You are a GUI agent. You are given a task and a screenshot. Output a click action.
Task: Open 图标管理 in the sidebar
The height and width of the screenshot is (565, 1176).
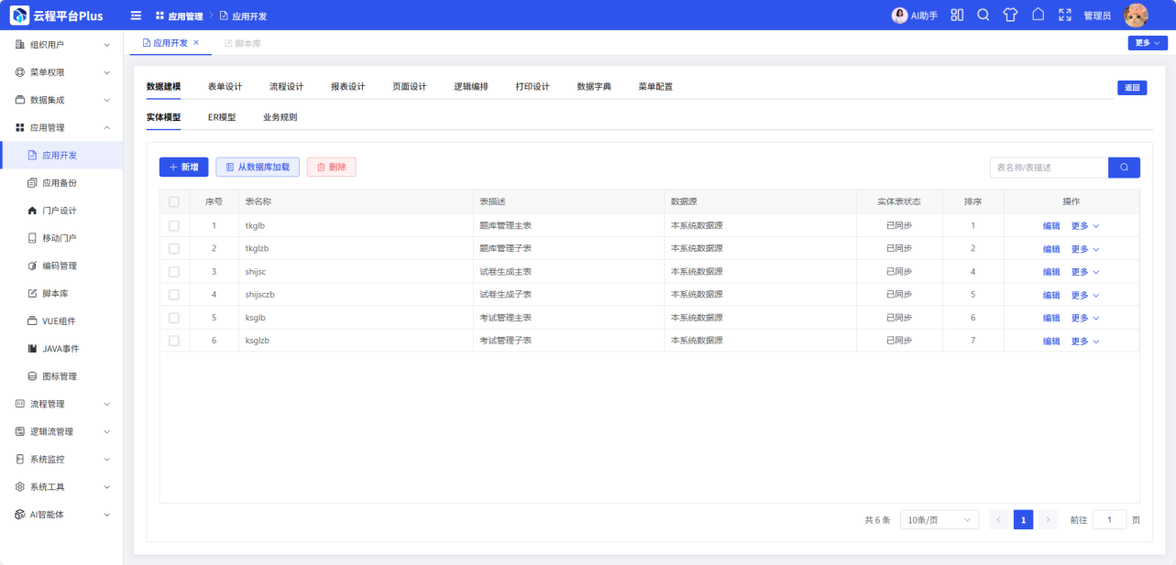coord(61,376)
